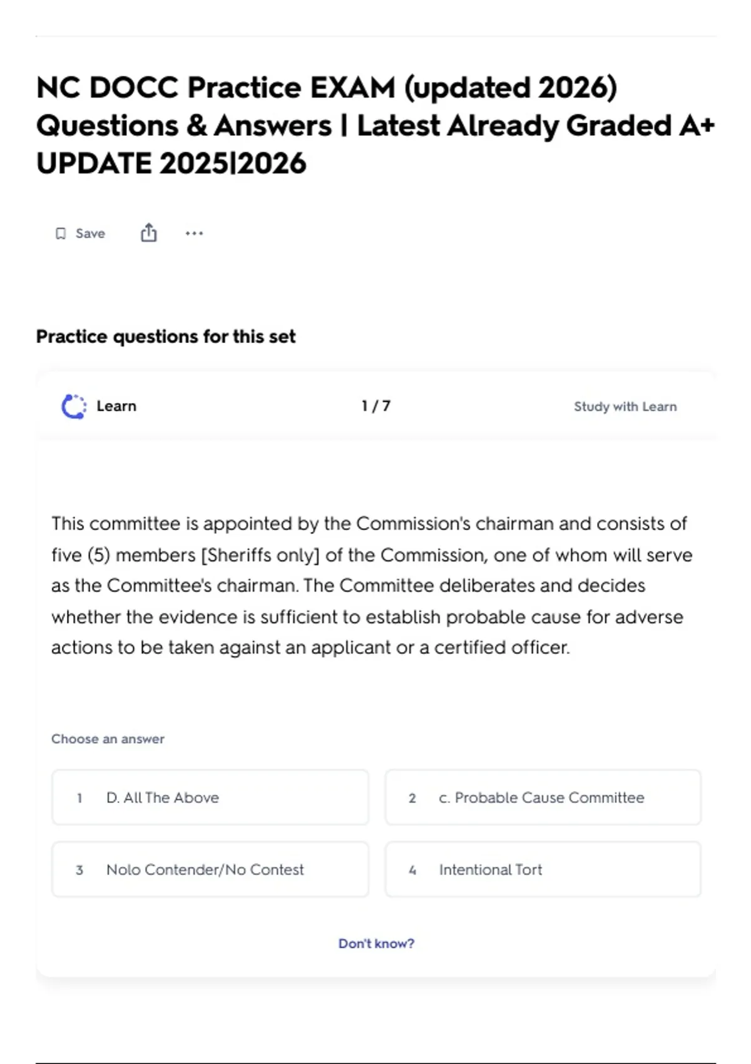Click the Learn mode circular icon
This screenshot has height=1064, width=751.
[x=74, y=406]
